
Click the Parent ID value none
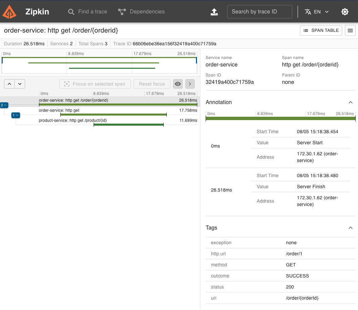[x=288, y=82]
